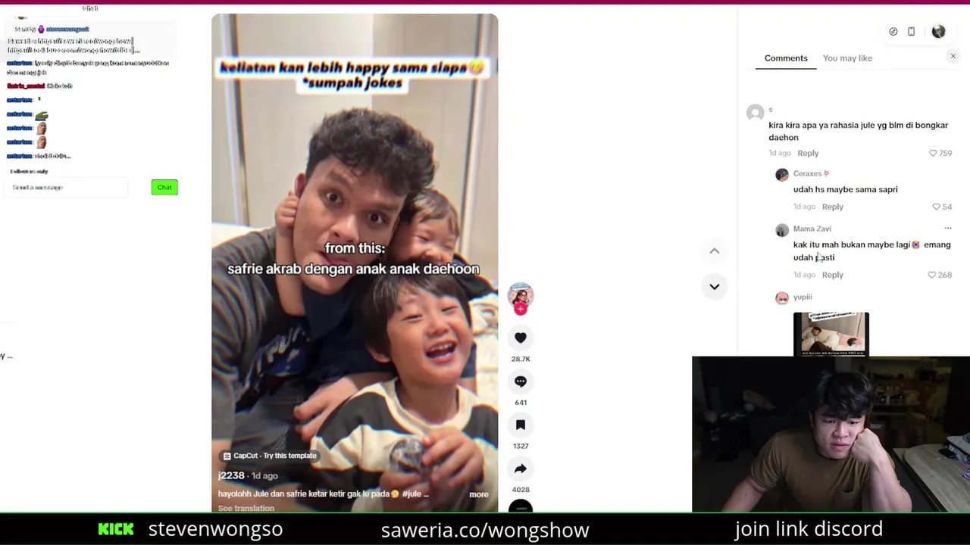The image size is (970, 545).
Task: Reply to Ceraxes' comment
Action: tap(832, 207)
